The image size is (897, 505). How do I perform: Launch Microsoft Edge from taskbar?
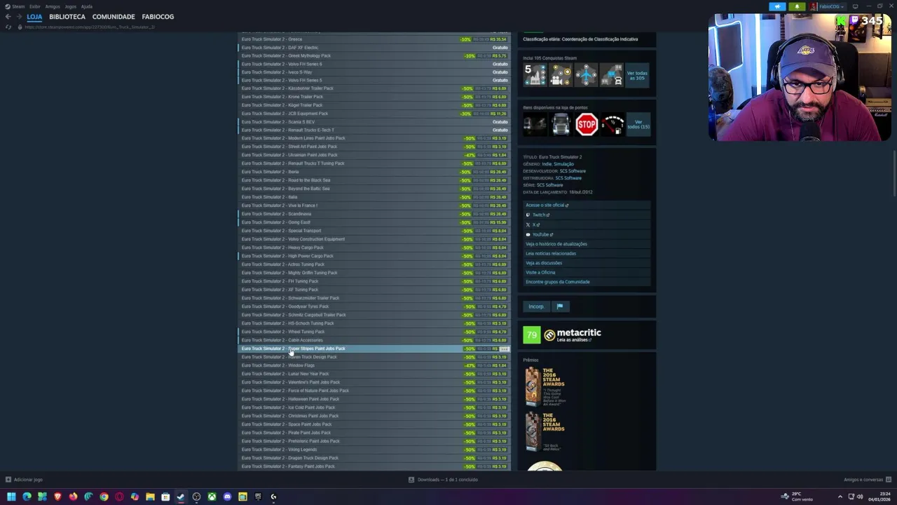pos(27,497)
